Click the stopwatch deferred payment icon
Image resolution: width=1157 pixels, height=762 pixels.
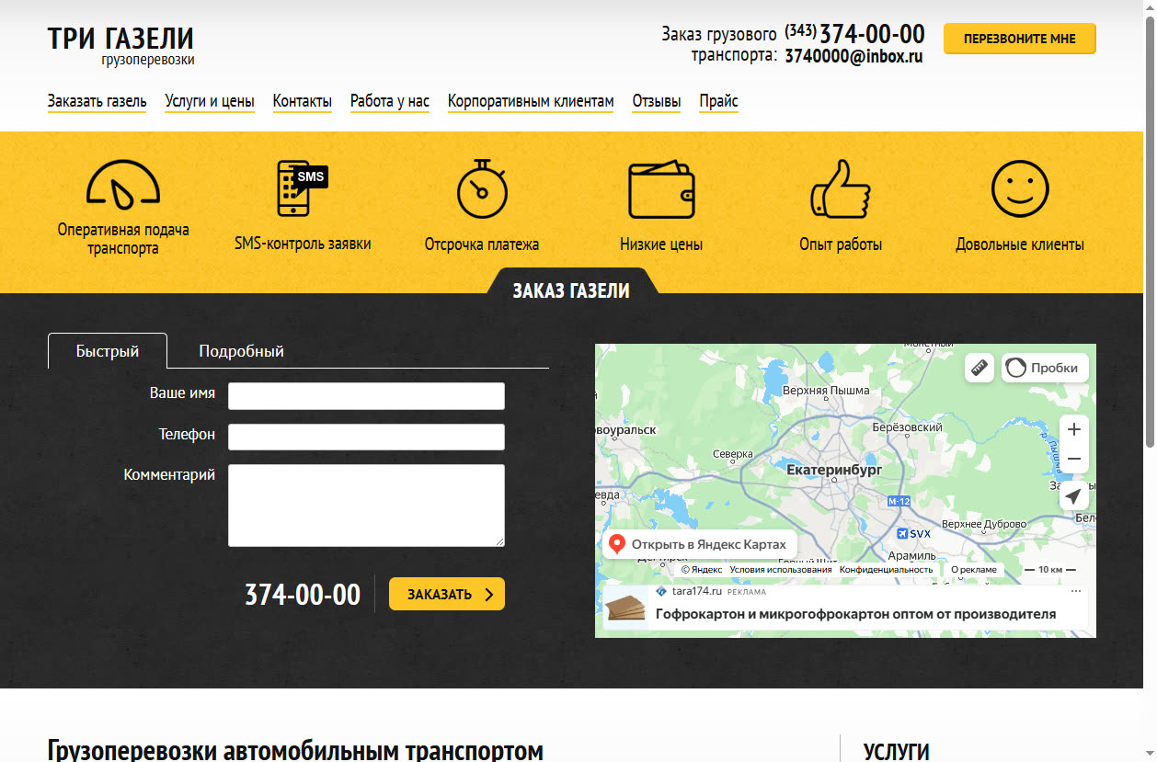pos(482,188)
